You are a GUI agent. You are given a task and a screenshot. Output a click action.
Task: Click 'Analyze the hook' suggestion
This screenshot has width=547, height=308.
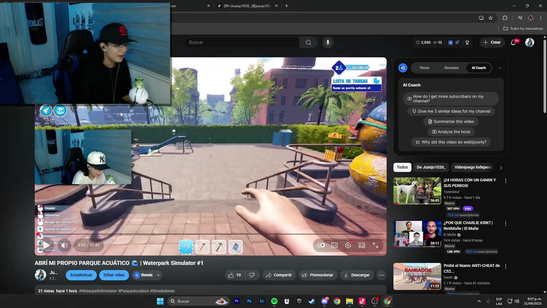pyautogui.click(x=451, y=132)
